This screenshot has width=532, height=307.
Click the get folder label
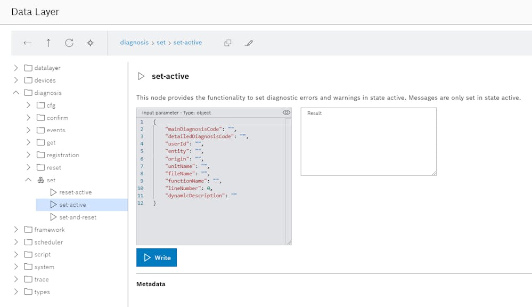51,143
